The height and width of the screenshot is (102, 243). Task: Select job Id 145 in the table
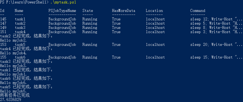click(x=3, y=19)
